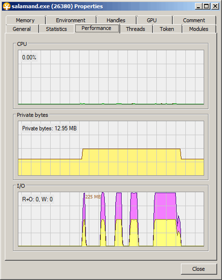
Task: Open the Environment tab
Action: (70, 20)
